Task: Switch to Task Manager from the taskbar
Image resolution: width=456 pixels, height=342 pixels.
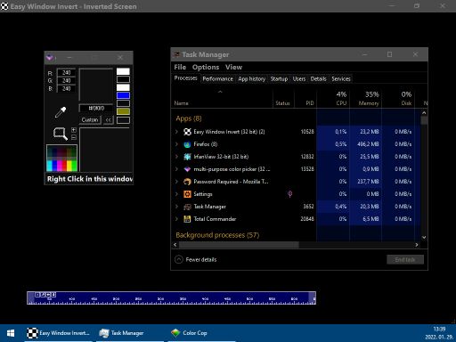Action: point(130,333)
